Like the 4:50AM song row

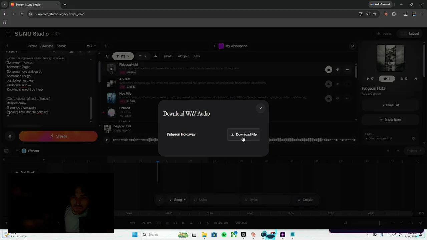coord(329,84)
